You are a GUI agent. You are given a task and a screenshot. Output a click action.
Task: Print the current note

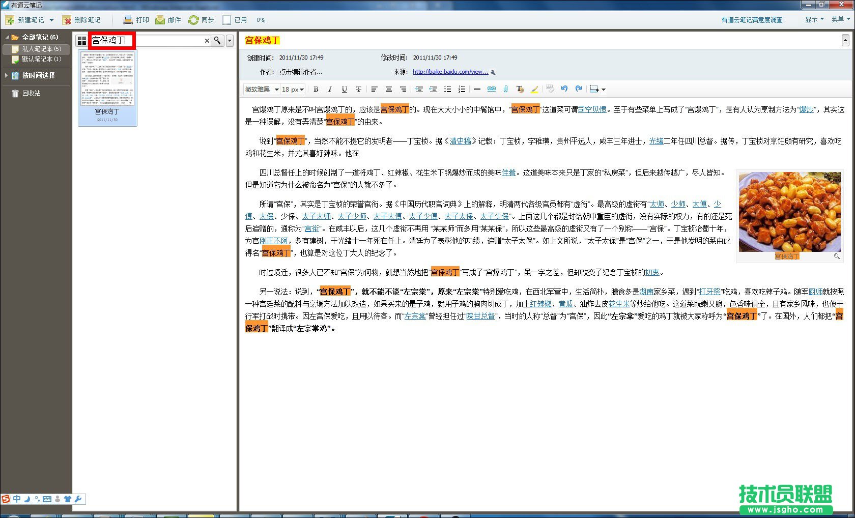coord(135,20)
